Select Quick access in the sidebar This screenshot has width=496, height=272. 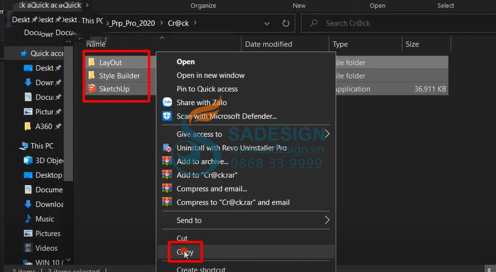coord(47,53)
